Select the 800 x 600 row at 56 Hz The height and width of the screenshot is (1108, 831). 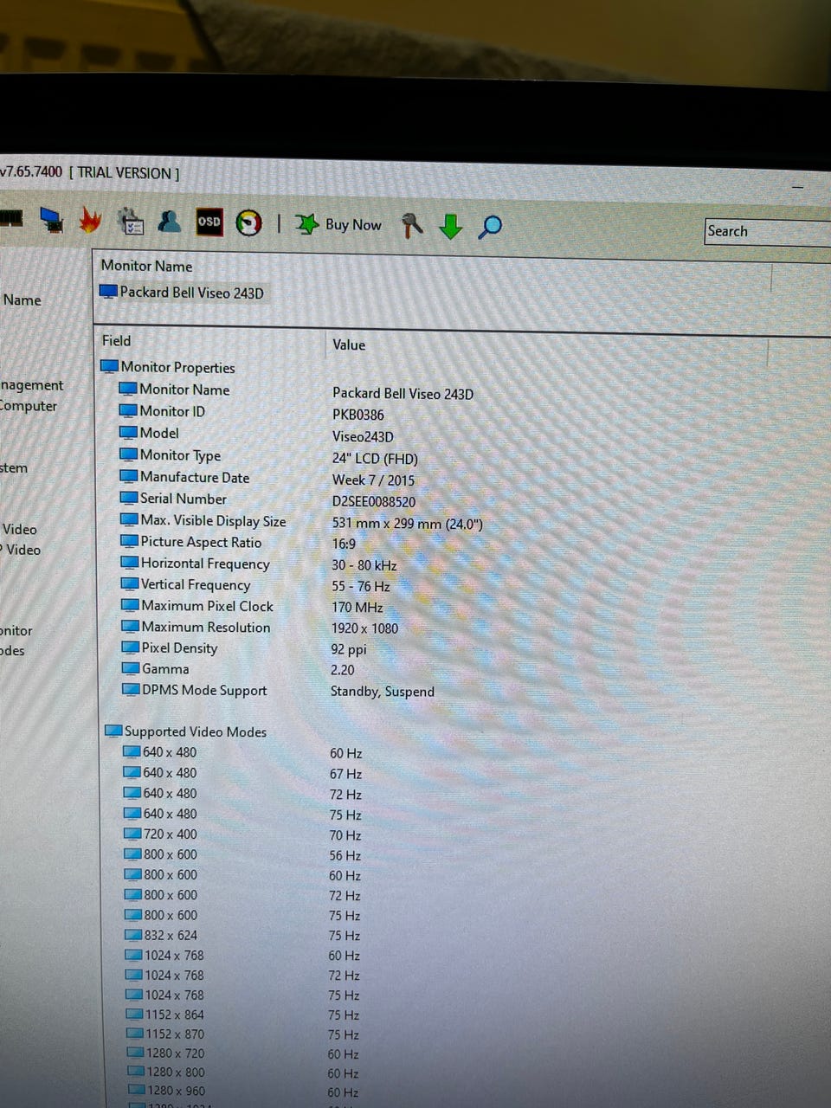point(242,854)
